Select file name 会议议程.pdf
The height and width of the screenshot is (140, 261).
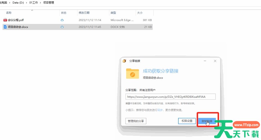[16, 20]
